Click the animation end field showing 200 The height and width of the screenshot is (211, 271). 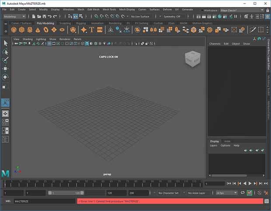click(138, 193)
